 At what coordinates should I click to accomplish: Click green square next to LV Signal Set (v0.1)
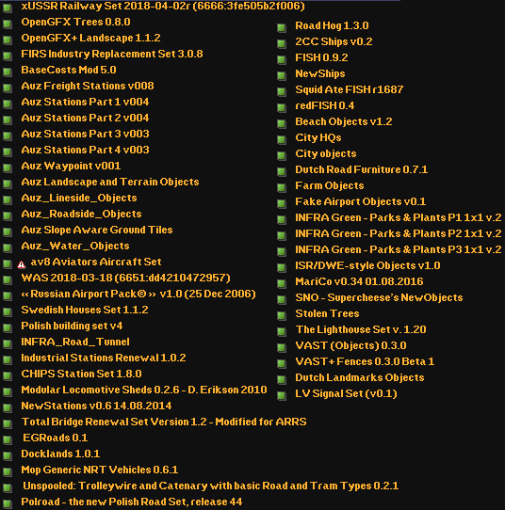(282, 395)
